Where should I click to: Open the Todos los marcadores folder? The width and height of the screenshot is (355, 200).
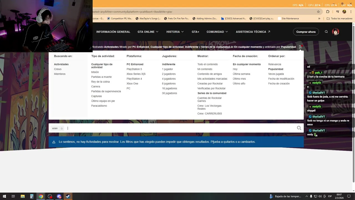pyautogui.click(x=339, y=19)
